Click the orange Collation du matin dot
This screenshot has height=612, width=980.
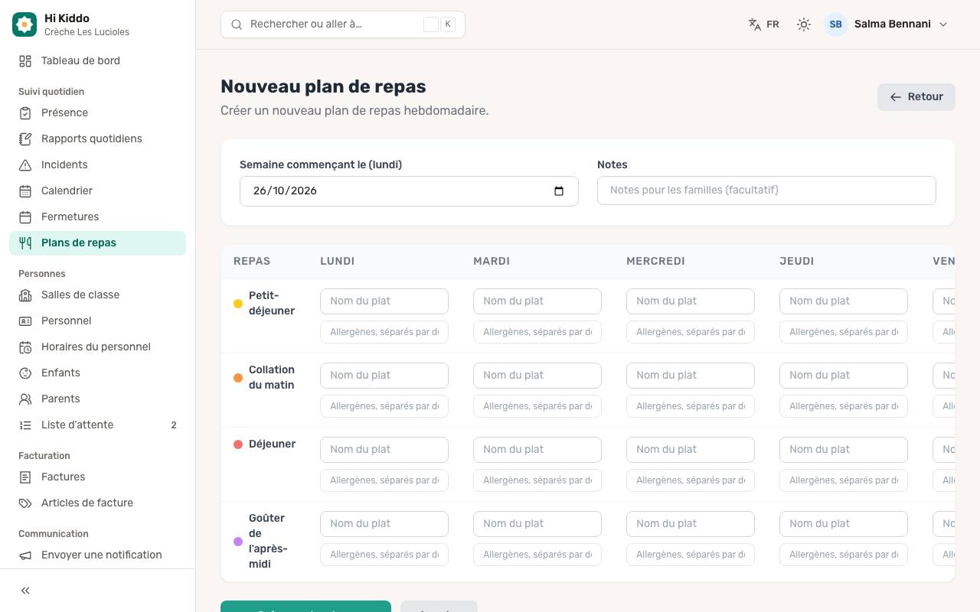click(238, 378)
